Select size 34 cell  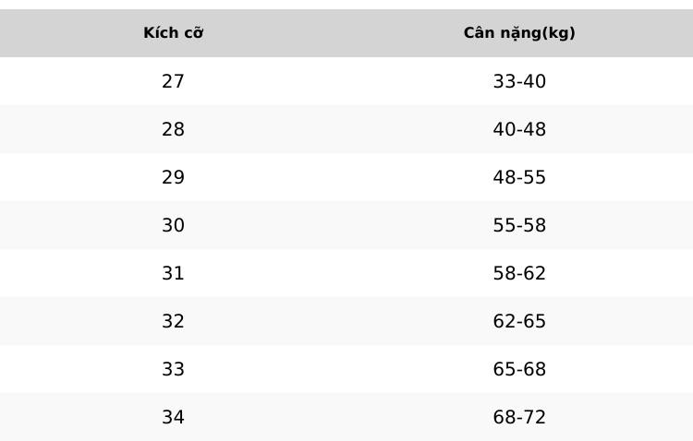click(174, 417)
